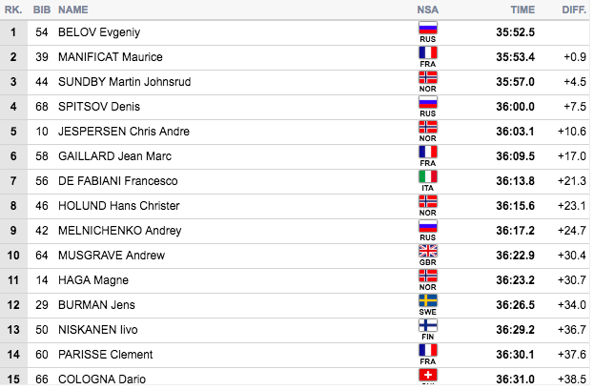Select the Norwegian flag for SUNDBY Martin Johnsrud

428,77
